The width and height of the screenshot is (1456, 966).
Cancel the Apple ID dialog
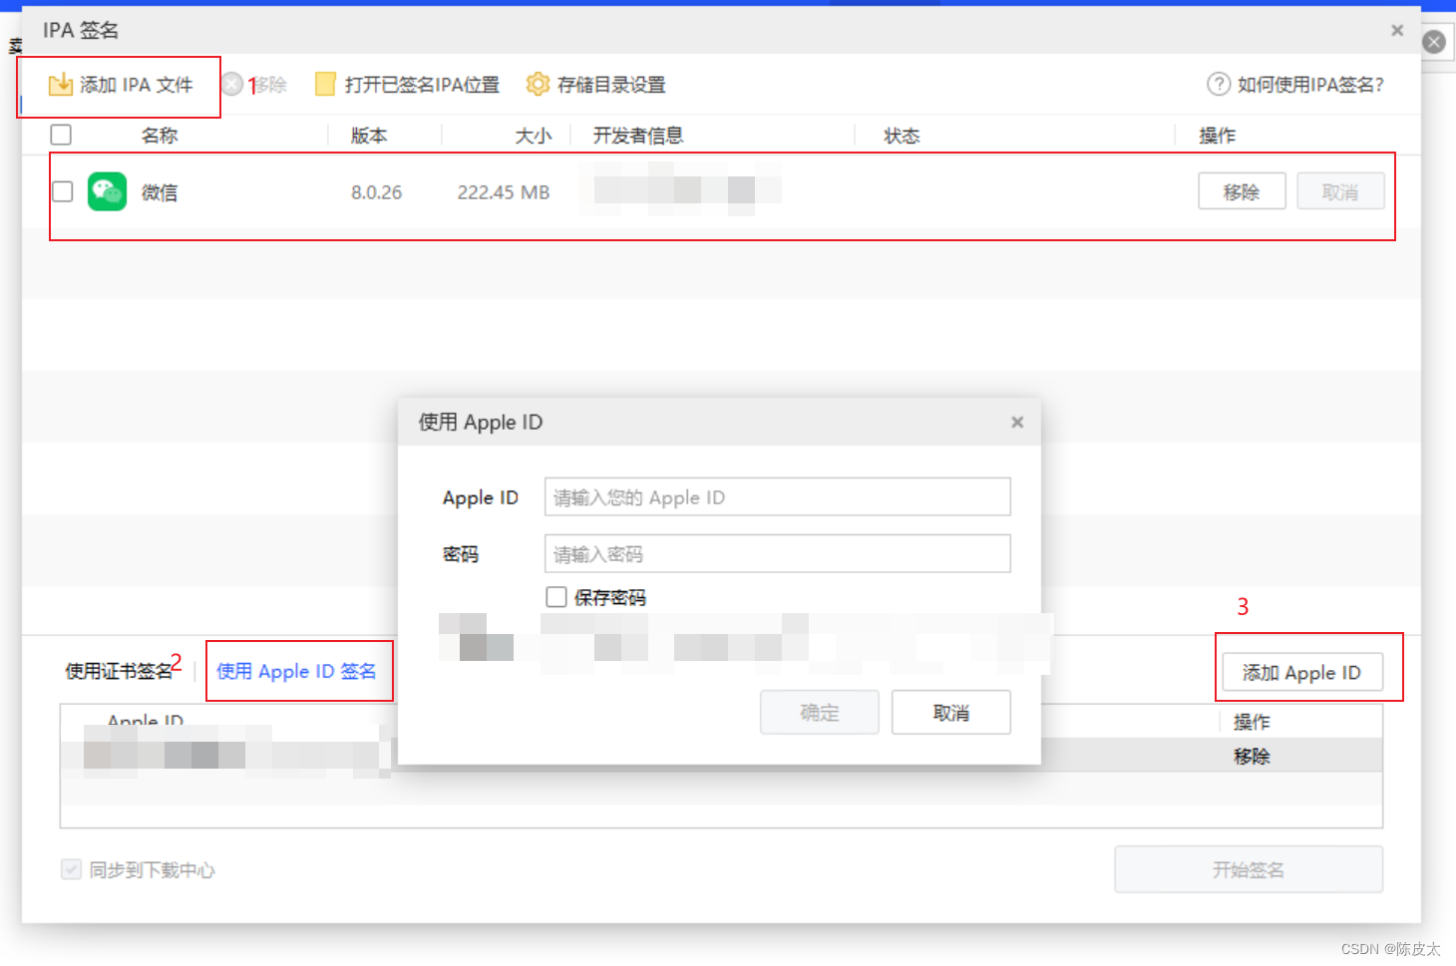[x=951, y=712]
